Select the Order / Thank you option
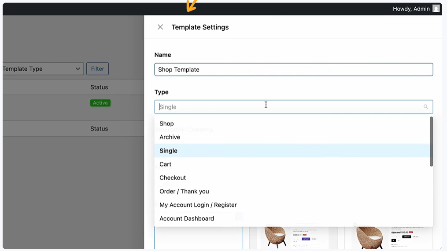This screenshot has width=447, height=251. tap(184, 191)
